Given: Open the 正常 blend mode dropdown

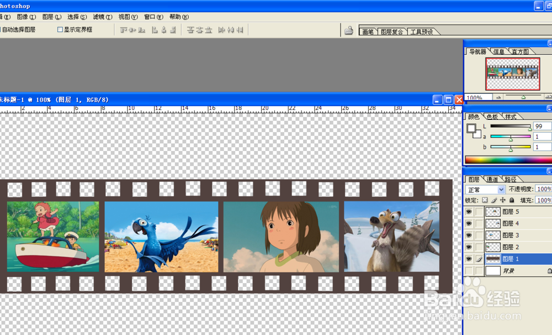Looking at the screenshot, I should (485, 190).
